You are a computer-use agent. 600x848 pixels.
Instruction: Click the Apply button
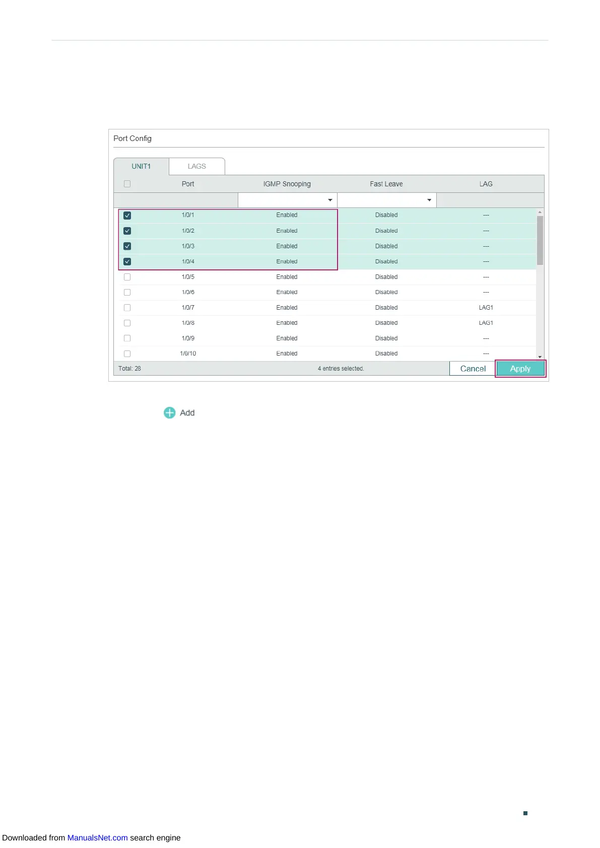(520, 369)
